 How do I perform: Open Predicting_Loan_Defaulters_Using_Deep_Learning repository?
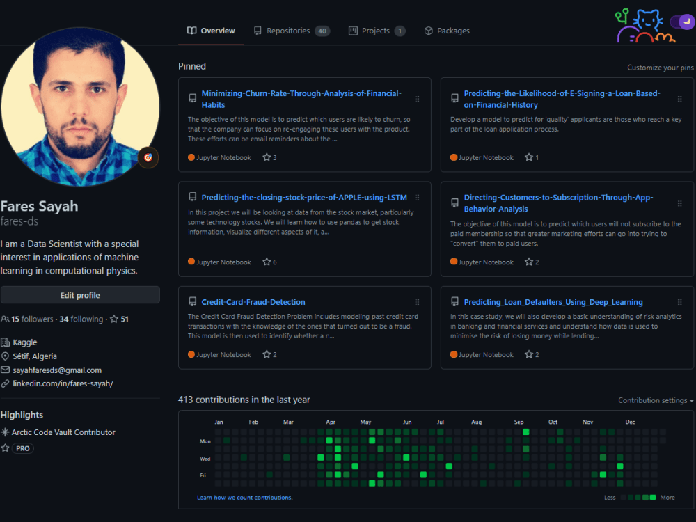pyautogui.click(x=553, y=302)
